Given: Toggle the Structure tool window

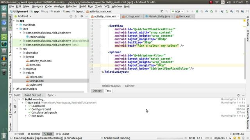Looking at the screenshot, I should click(x=11, y=91).
